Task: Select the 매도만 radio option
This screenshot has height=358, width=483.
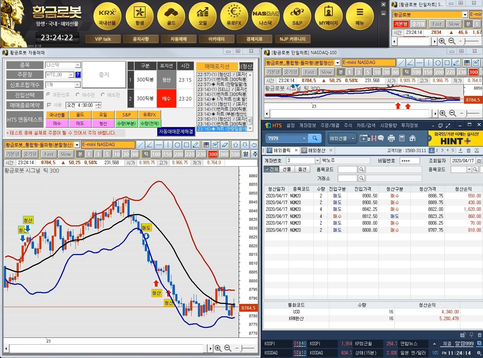Action: (103, 95)
